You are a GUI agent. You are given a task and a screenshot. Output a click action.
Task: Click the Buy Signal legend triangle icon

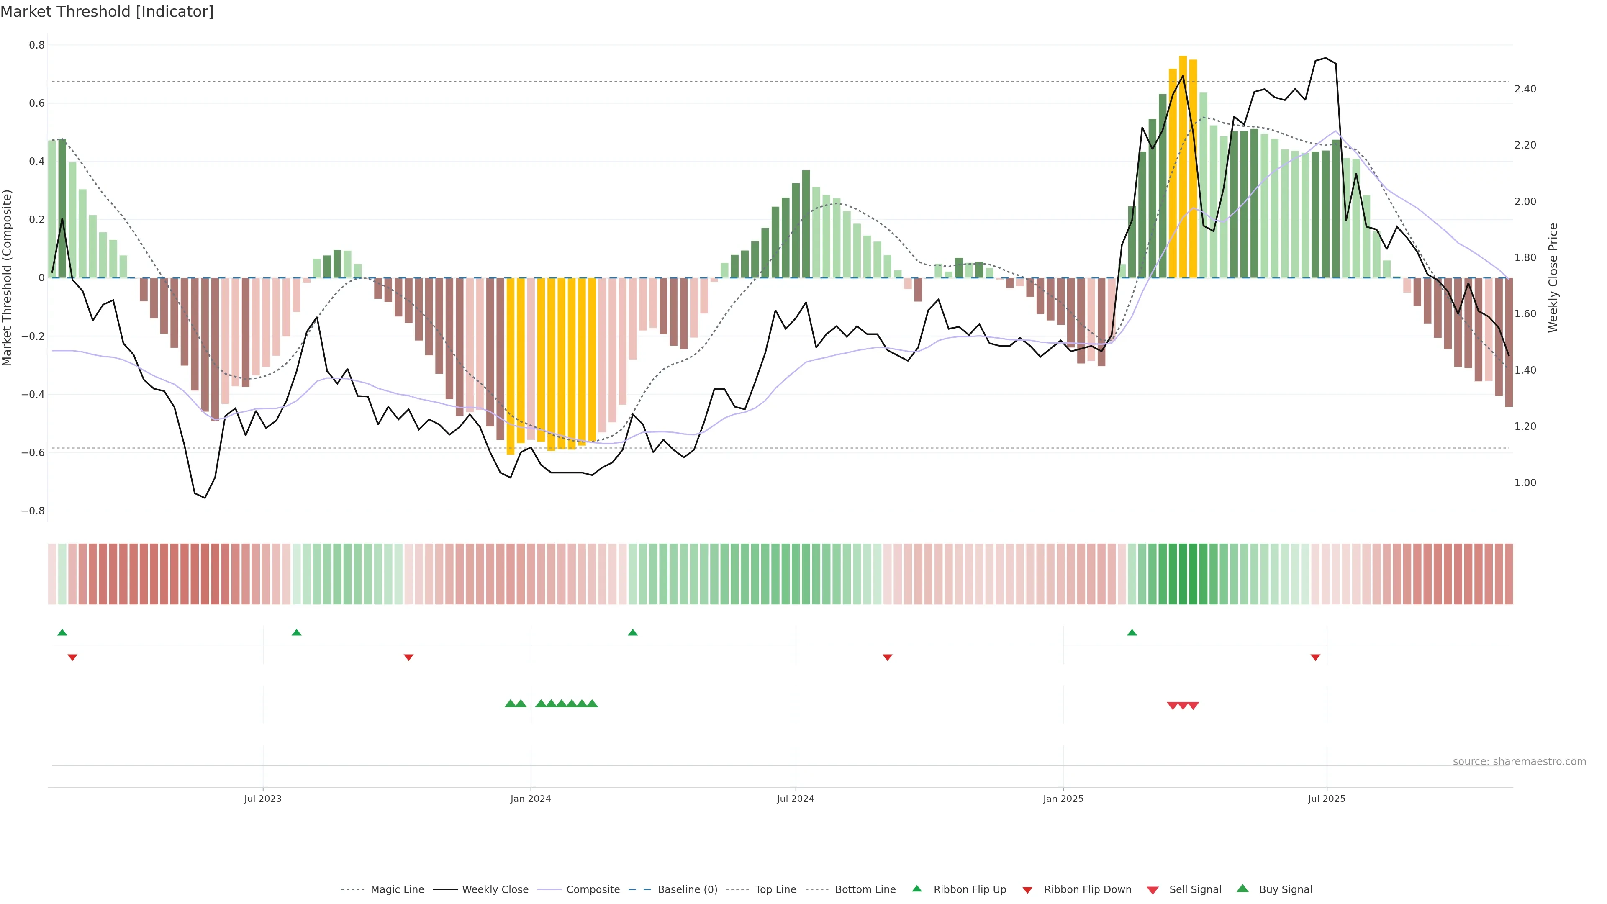point(1242,889)
